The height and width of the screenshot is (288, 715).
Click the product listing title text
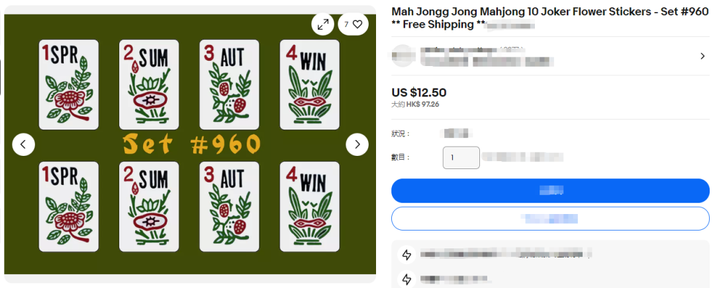(x=550, y=18)
